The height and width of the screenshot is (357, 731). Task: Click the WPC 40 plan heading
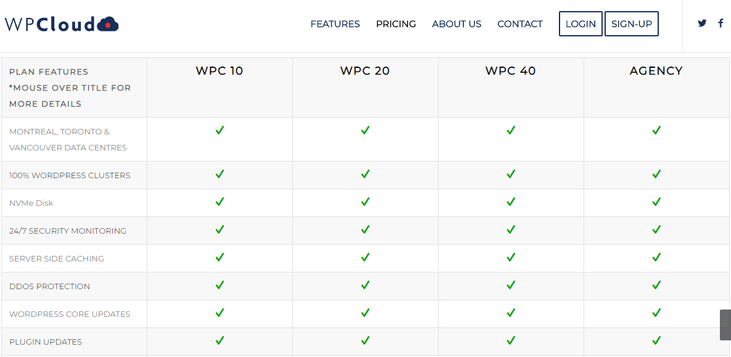pos(511,71)
